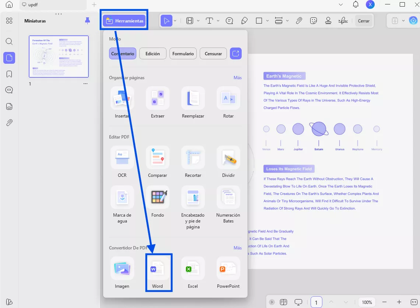
Task: Click Más link next to Organizar páginas
Action: tap(238, 78)
